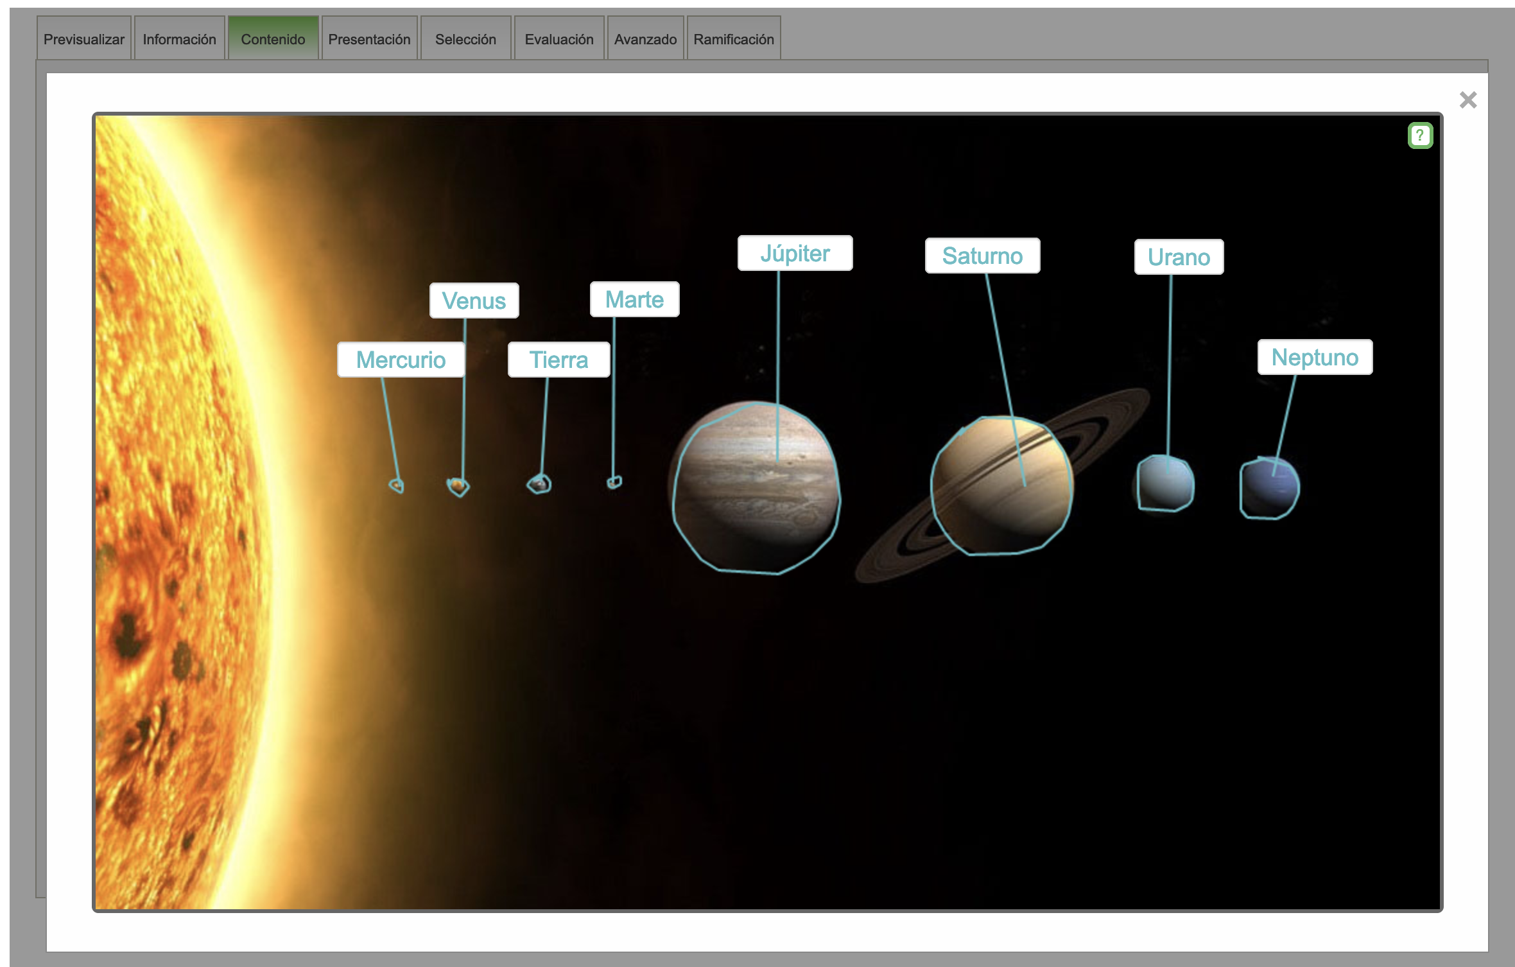Viewport: 1515px width, 967px height.
Task: Select the Júpiter label
Action: pyautogui.click(x=795, y=253)
